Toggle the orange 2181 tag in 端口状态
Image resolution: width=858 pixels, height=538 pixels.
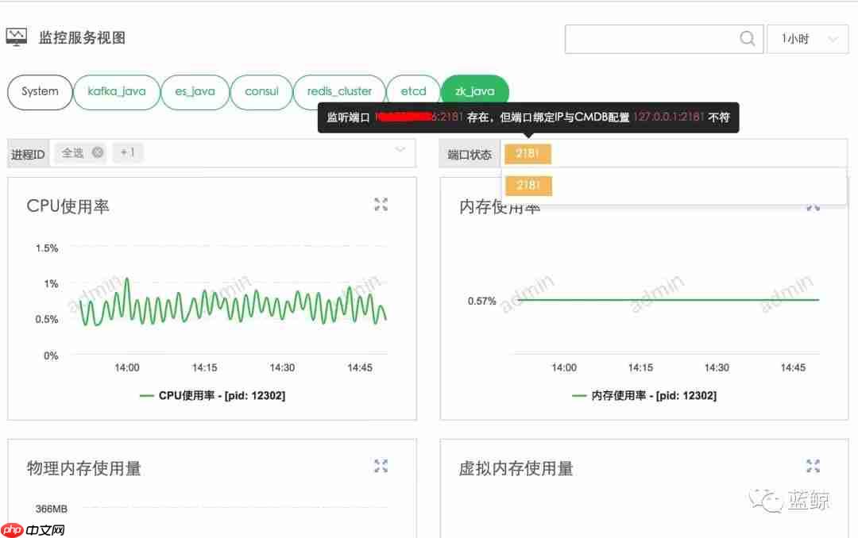[x=528, y=154]
